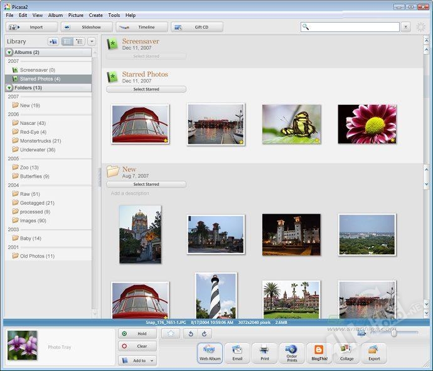433x371 pixels.
Task: Create a Collage from selected photos
Action: click(346, 353)
